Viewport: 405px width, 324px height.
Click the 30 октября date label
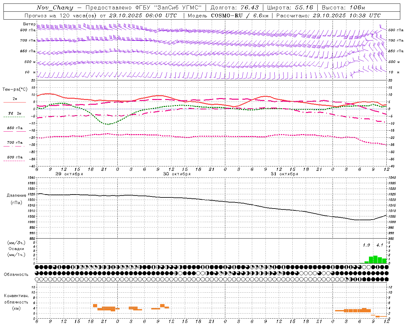pos(177,174)
